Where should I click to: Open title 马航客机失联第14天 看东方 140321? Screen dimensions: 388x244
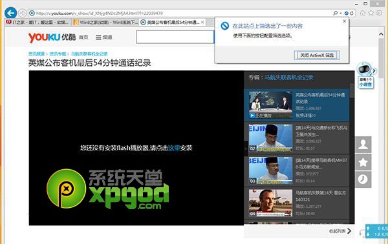point(321,196)
